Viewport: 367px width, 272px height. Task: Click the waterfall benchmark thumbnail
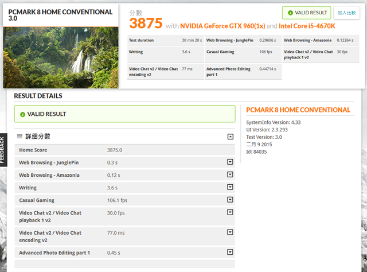[61, 57]
